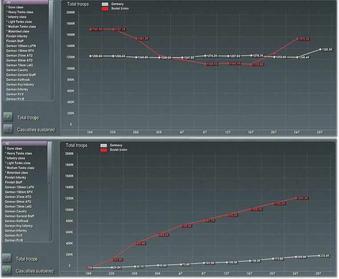Click Soviet Union legend swatch in bottom chart
The height and width of the screenshot is (279, 339).
pos(104,150)
